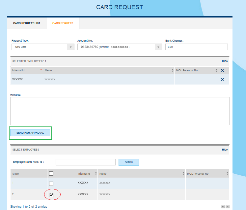Click in the Remarks text area
The image size is (246, 210).
120,111
